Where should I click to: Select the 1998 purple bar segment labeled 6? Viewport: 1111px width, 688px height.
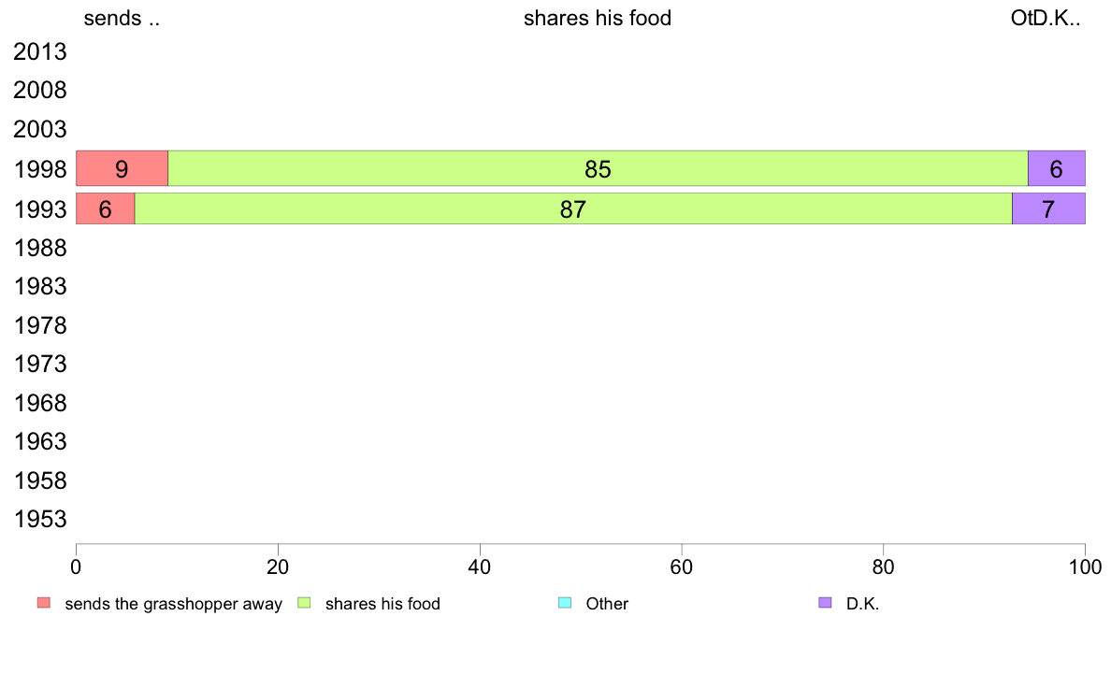[x=1057, y=168]
